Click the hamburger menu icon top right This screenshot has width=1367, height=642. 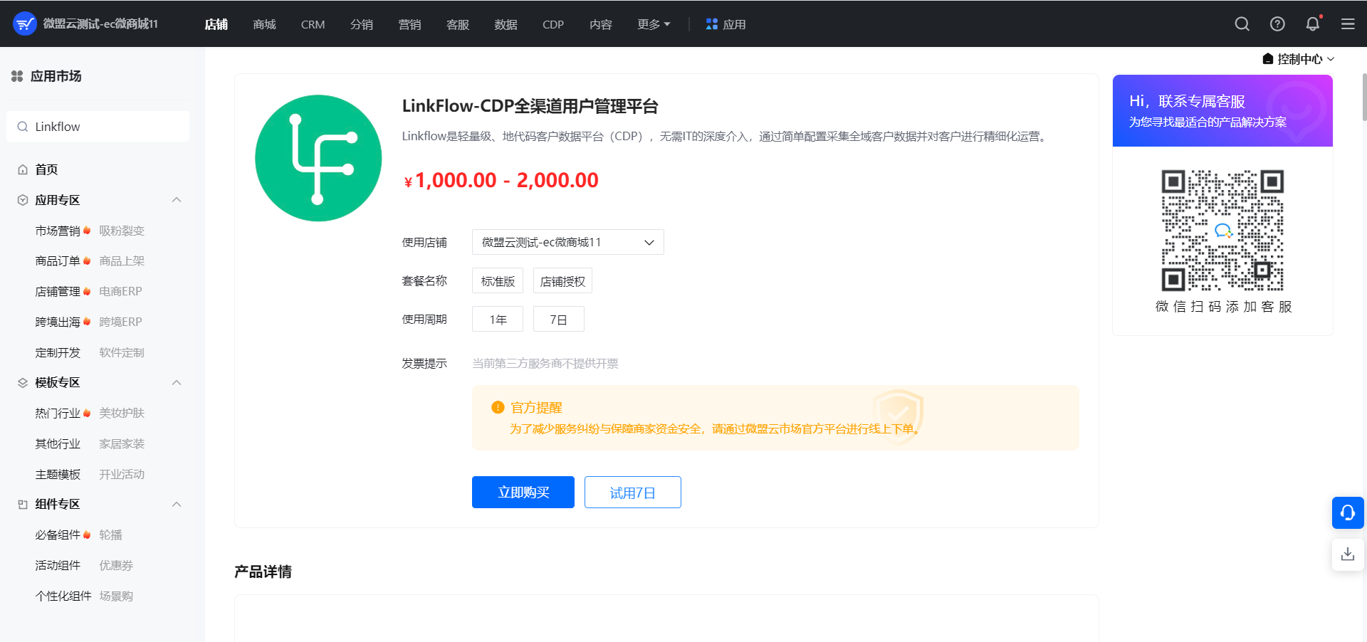(x=1347, y=23)
